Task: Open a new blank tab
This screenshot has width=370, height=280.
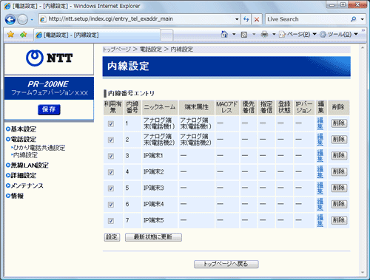Action: 167,35
